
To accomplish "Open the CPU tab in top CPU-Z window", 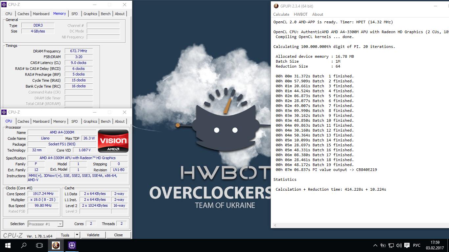I will 9,14.
